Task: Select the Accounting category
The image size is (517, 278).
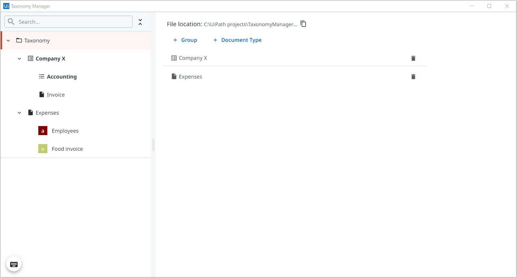Action: (62, 77)
